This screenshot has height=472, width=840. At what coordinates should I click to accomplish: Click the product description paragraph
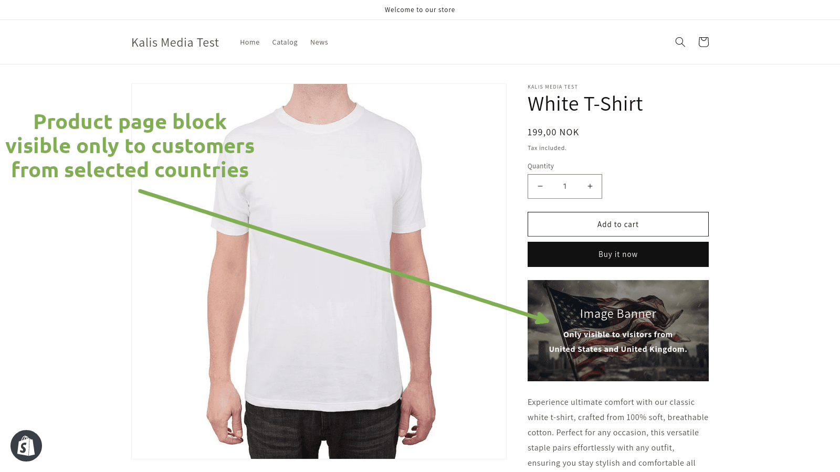[x=618, y=433]
